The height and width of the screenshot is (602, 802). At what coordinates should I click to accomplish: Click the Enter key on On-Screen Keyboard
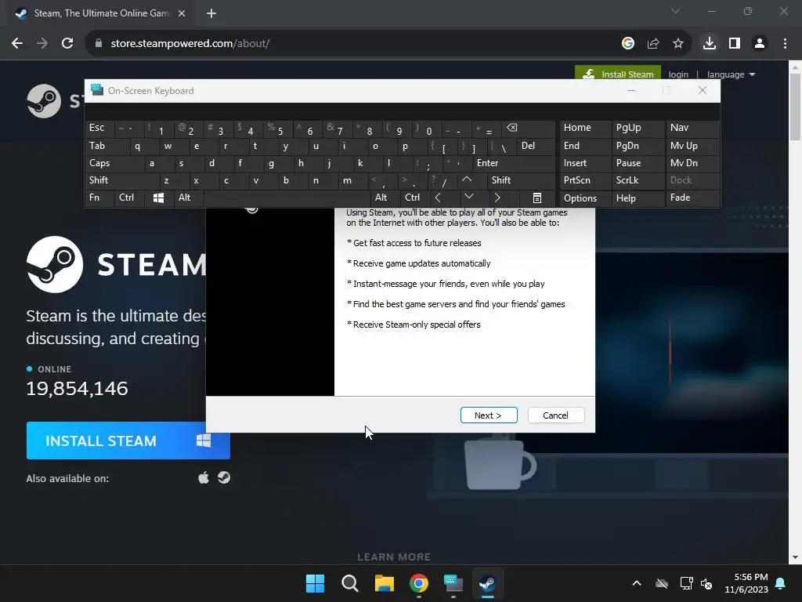click(x=512, y=163)
